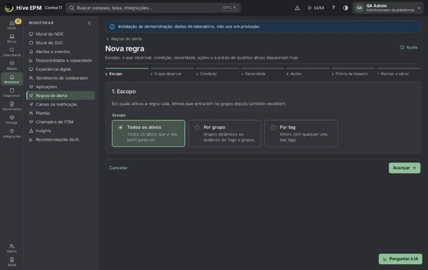428x270 pixels.
Task: Open the question mark help icon
Action: point(333,8)
